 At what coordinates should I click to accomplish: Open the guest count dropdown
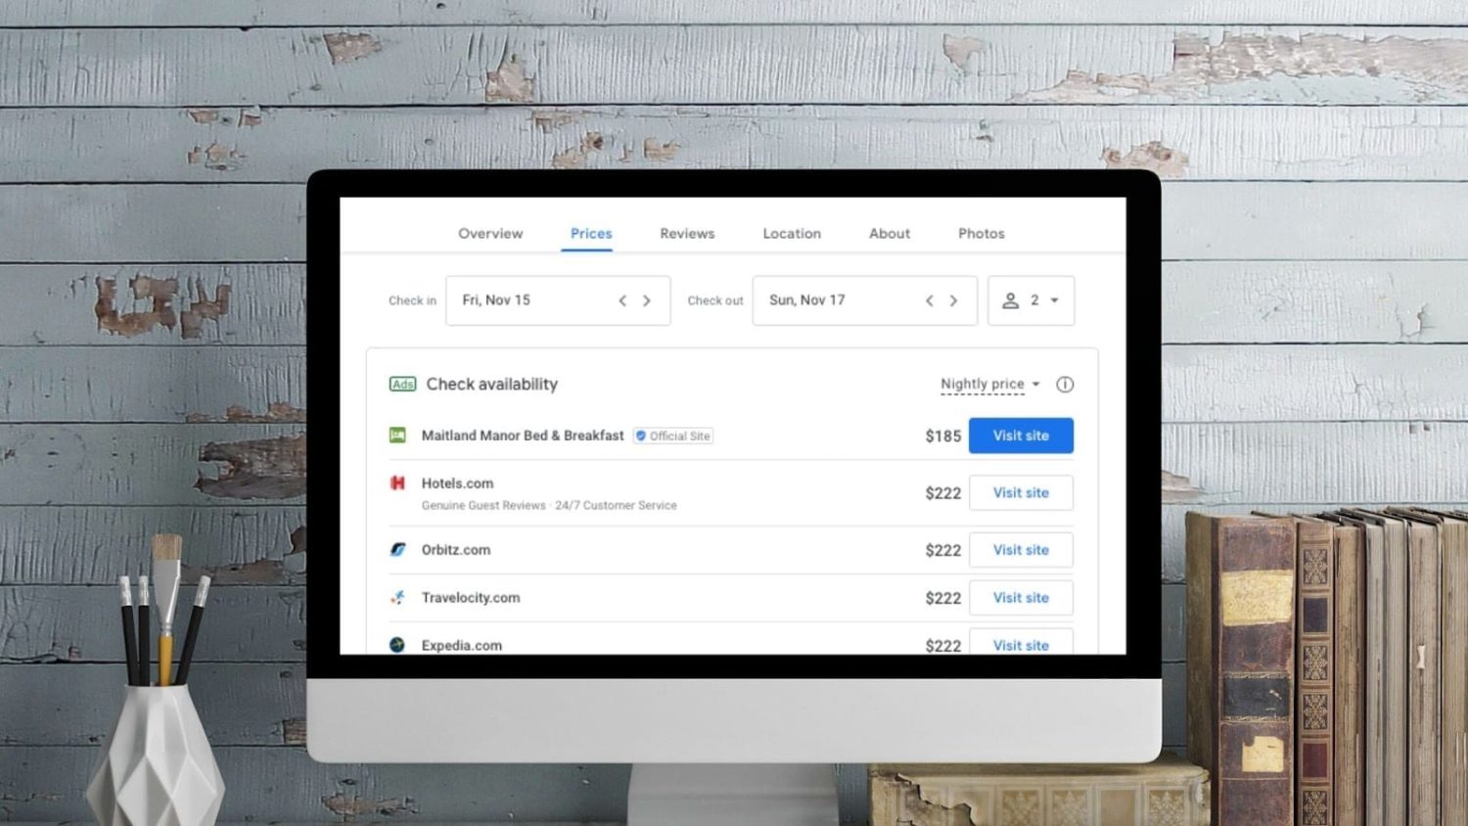(1031, 300)
